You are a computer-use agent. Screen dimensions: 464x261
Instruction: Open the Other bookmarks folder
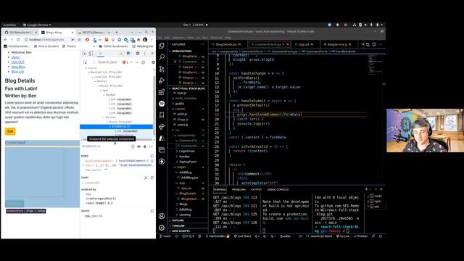point(114,46)
